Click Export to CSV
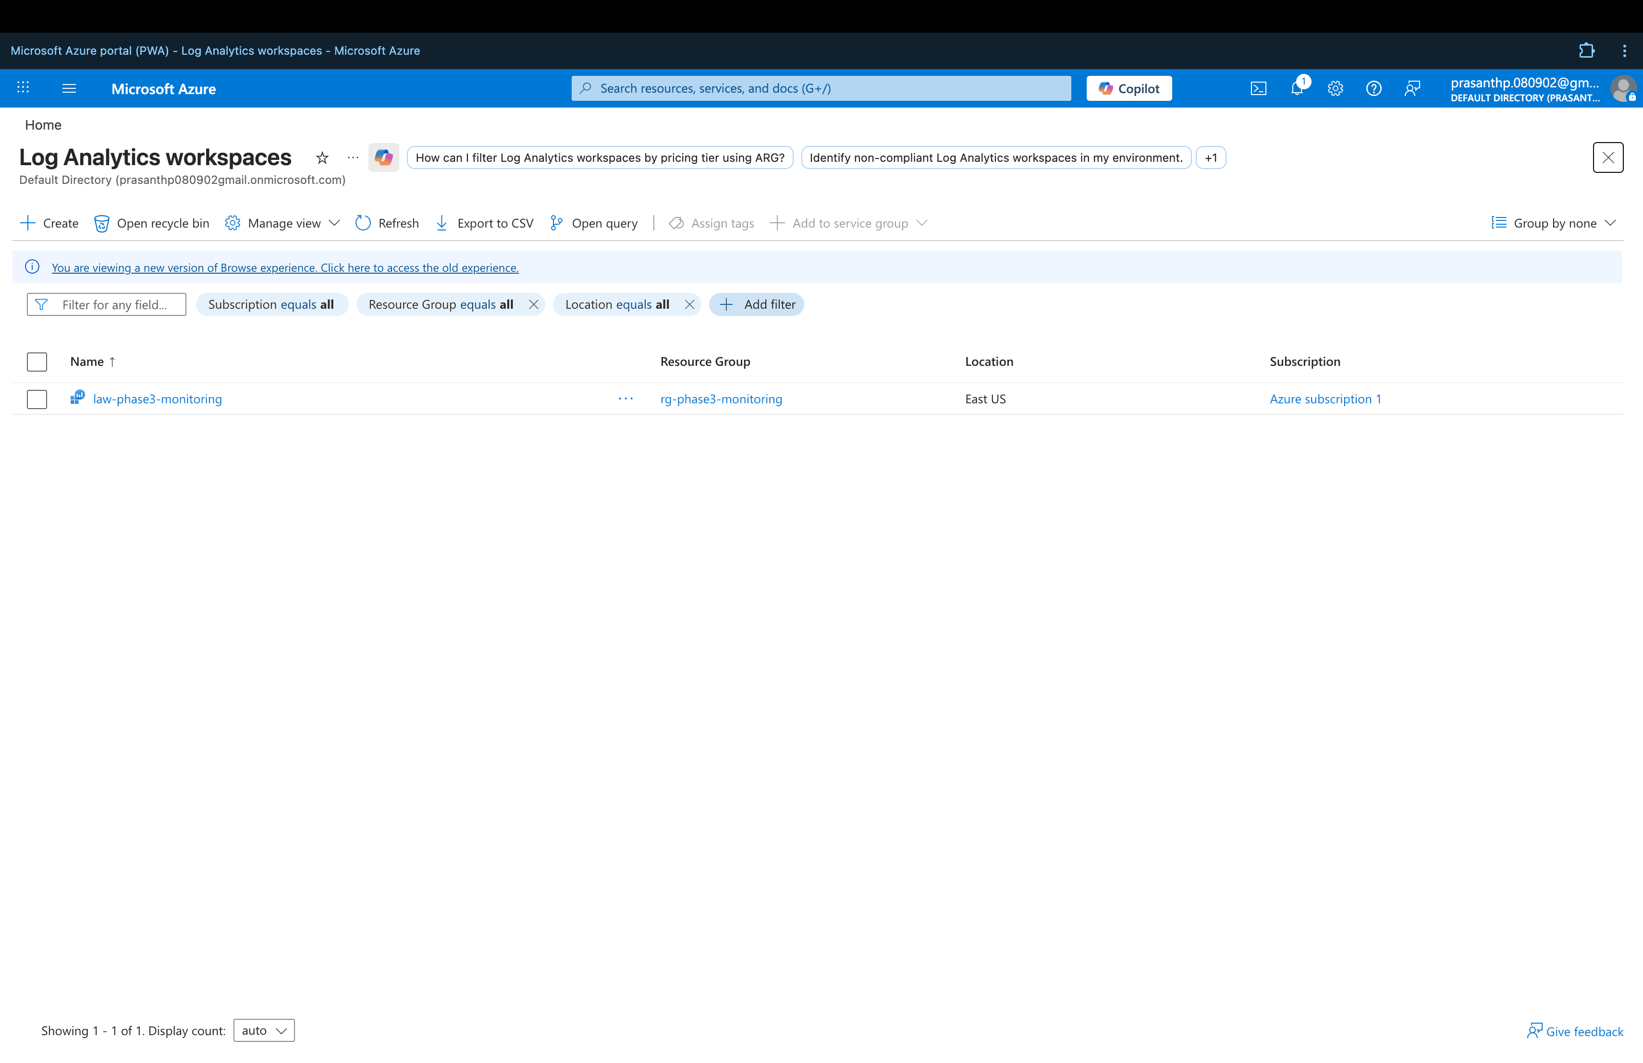1643x1063 pixels. pyautogui.click(x=484, y=223)
